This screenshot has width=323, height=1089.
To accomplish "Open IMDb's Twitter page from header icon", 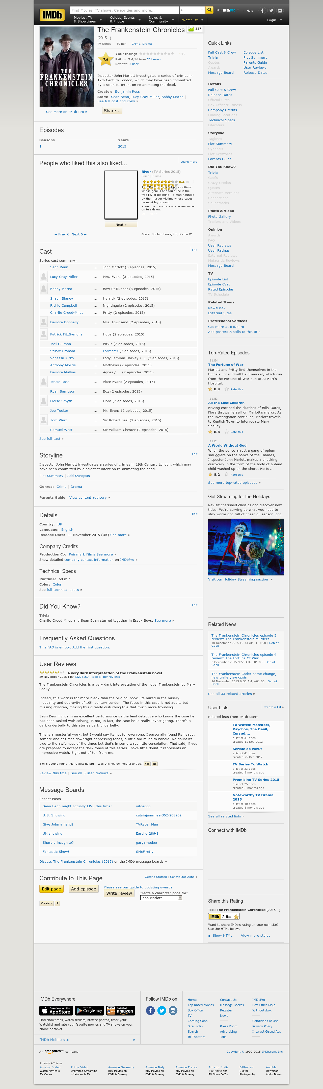I will tap(271, 11).
